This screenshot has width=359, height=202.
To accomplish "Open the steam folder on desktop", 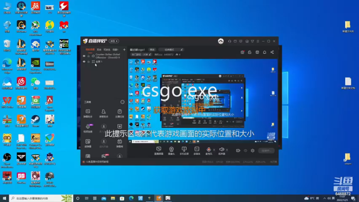I will click(347, 159).
